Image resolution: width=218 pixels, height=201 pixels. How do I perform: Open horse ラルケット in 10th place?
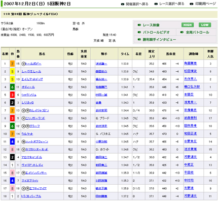coord(27,134)
